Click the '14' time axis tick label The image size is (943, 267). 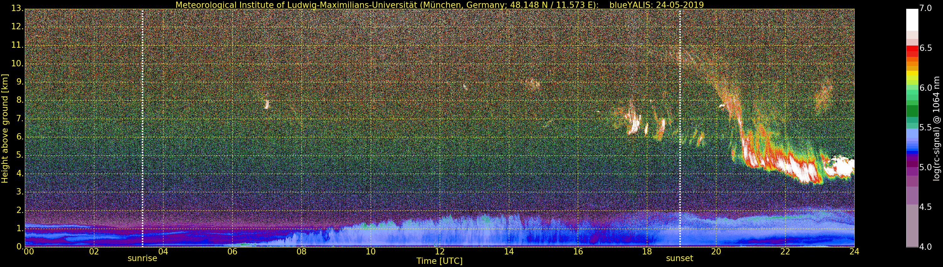pyautogui.click(x=509, y=251)
